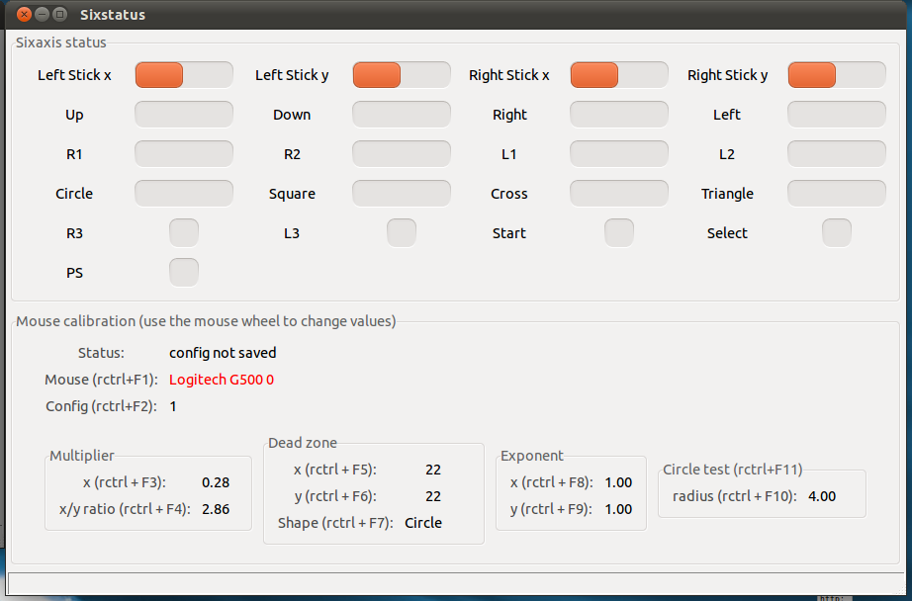Click the Right Stick x level bar
The image size is (912, 601).
coord(619,75)
